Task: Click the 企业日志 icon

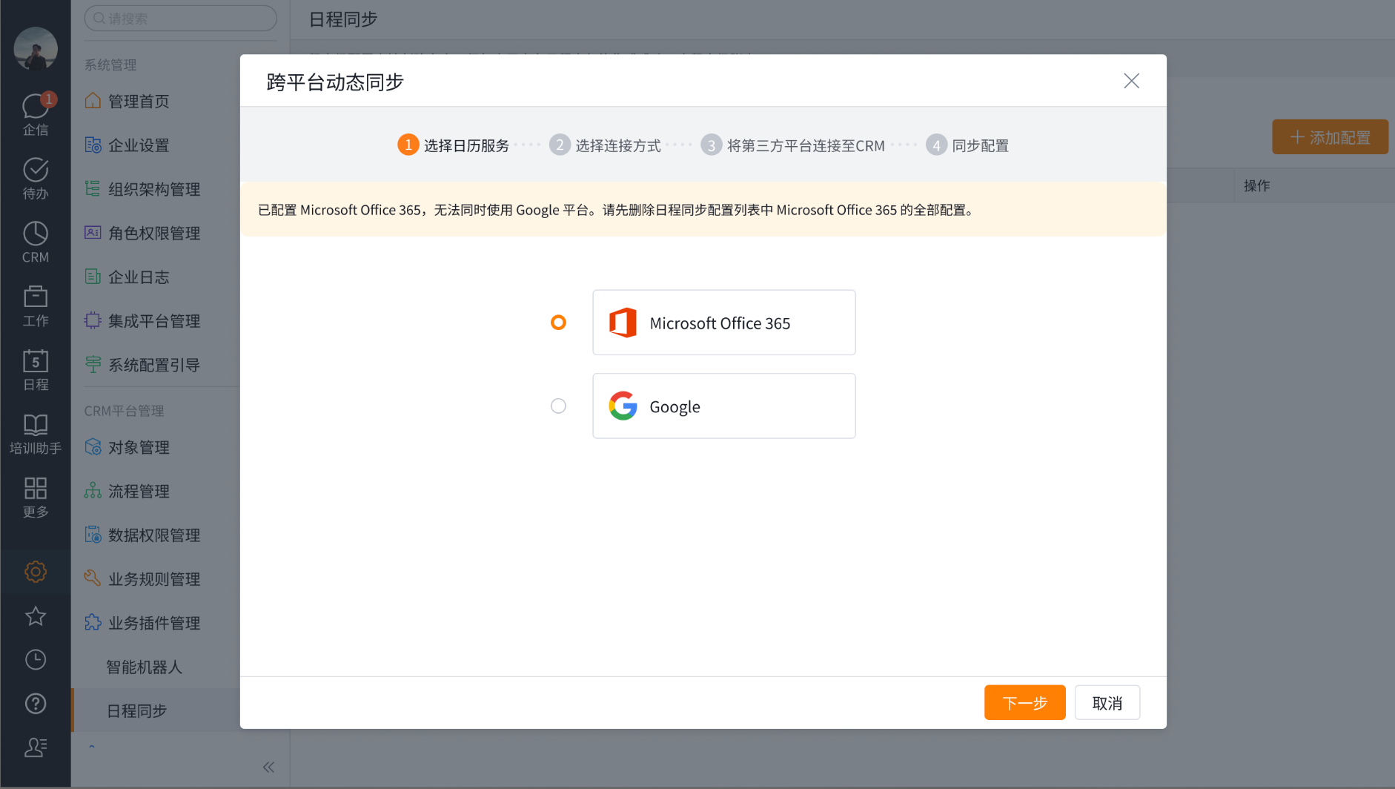Action: tap(93, 277)
